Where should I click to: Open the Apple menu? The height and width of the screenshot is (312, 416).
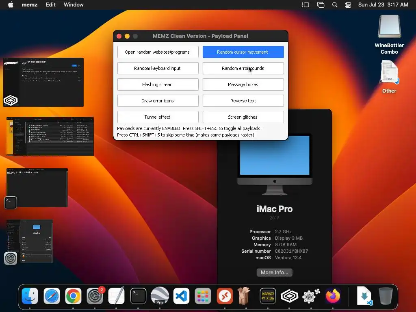11,5
